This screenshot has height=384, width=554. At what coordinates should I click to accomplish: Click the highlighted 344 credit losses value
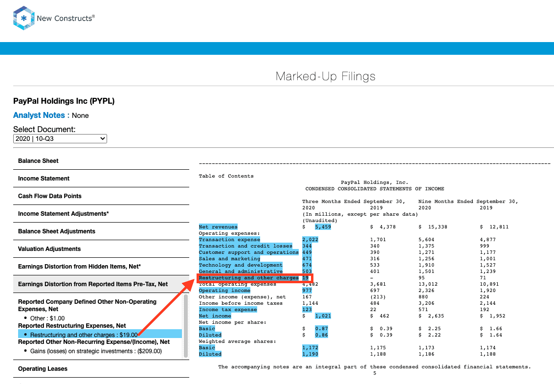point(307,246)
